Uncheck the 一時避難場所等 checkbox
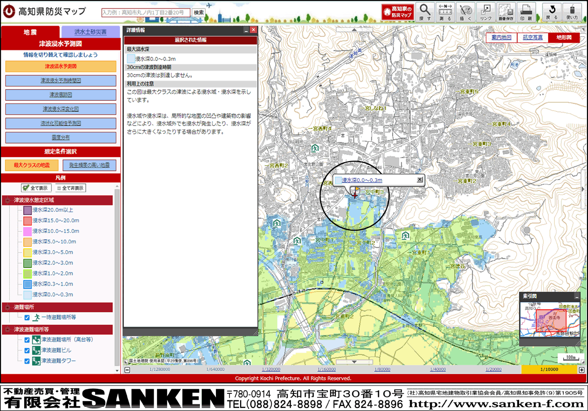The height and width of the screenshot is (411, 588). [27, 317]
